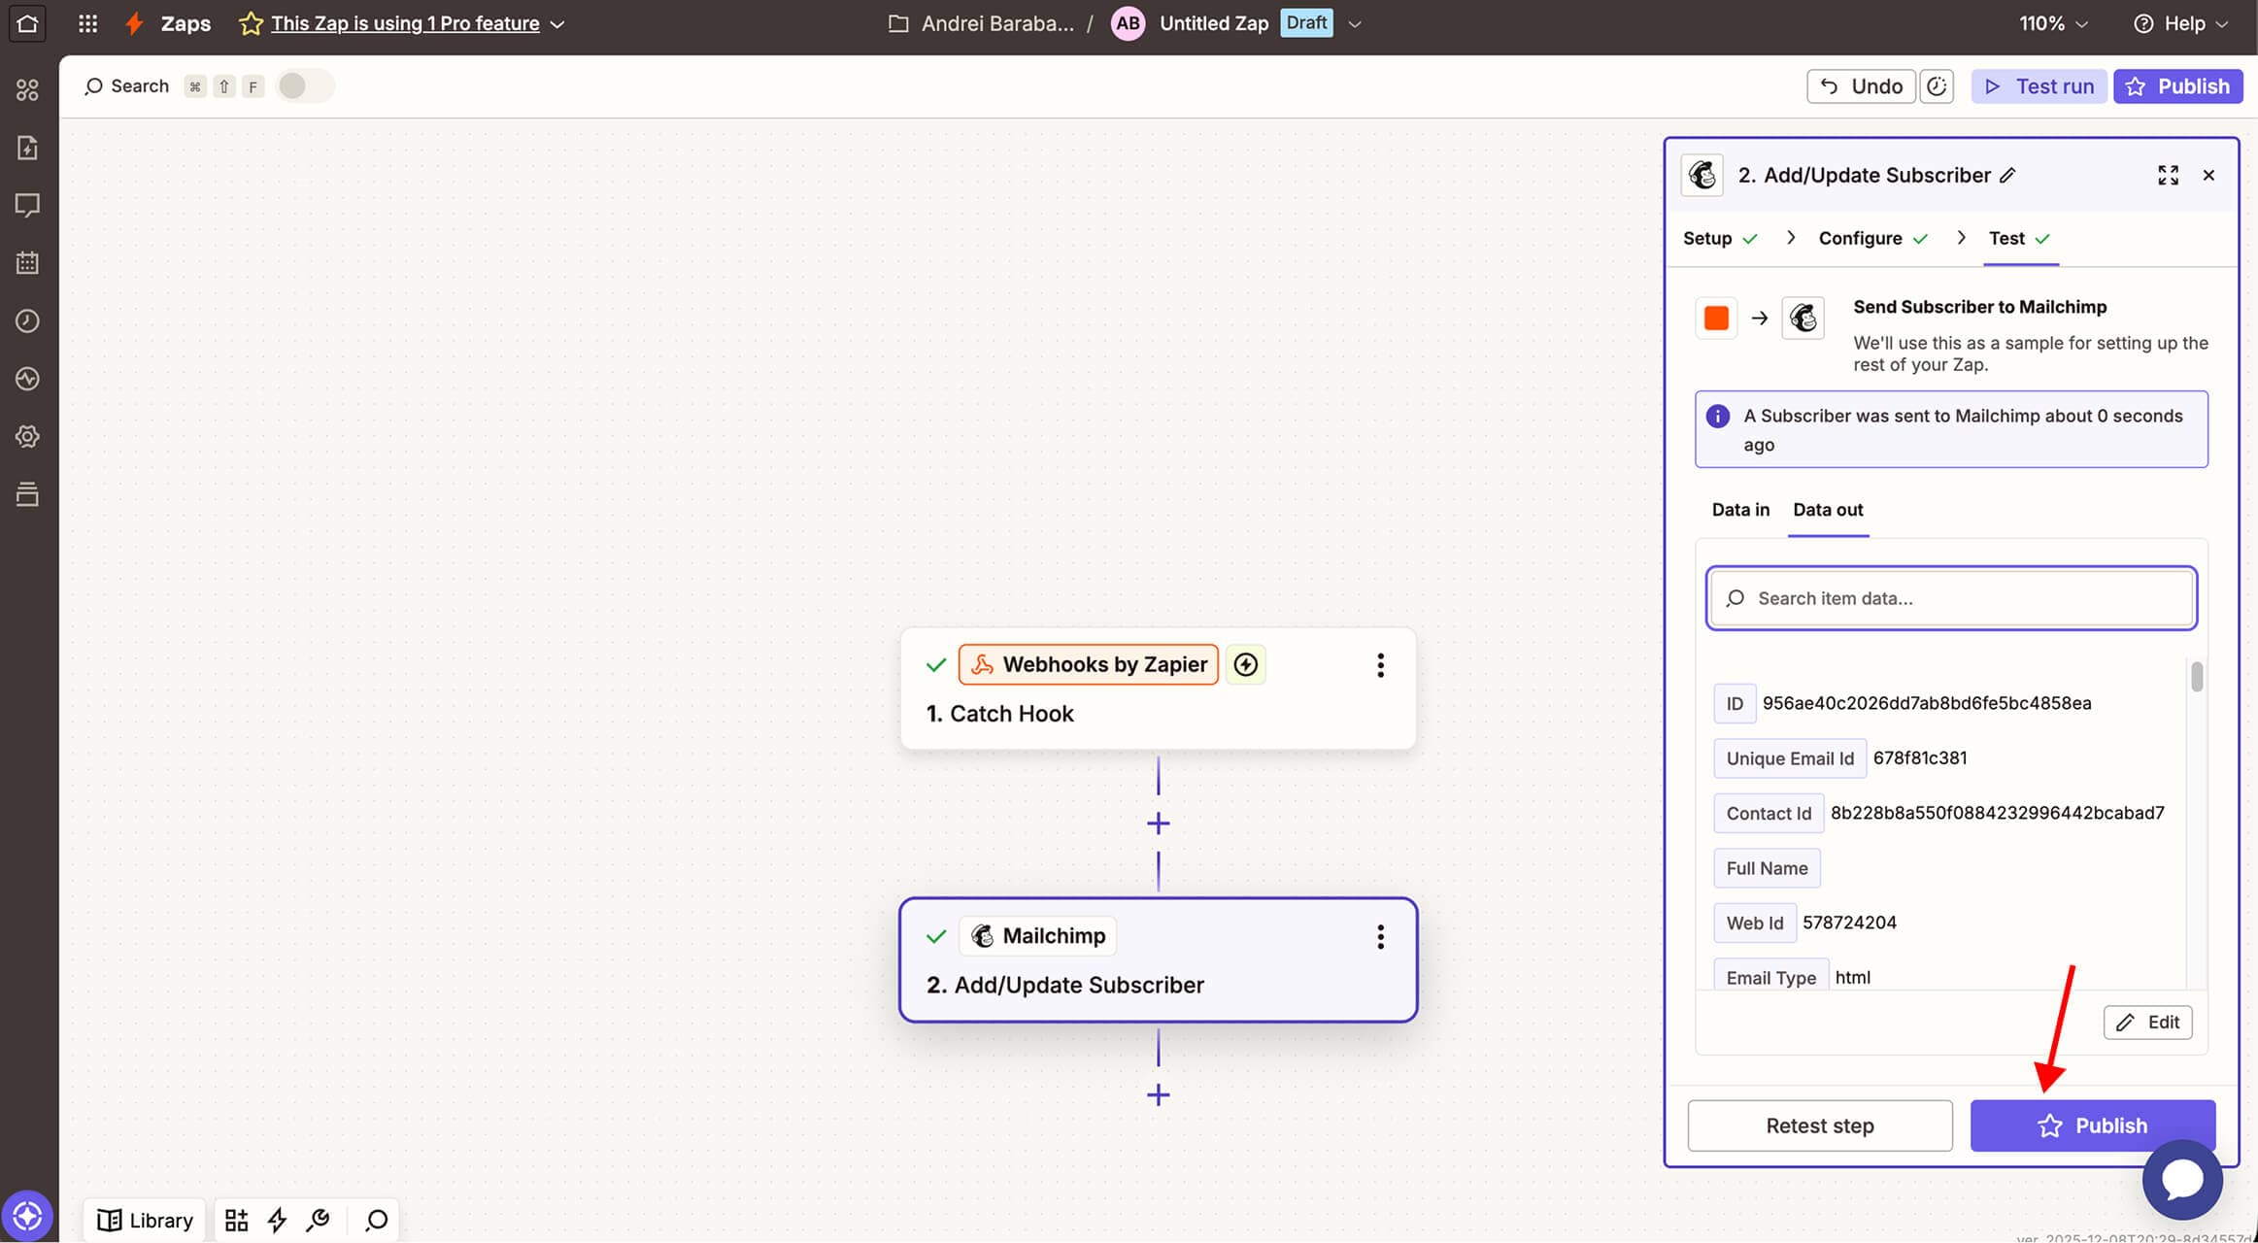
Task: Open the Library panel button
Action: pyautogui.click(x=145, y=1220)
